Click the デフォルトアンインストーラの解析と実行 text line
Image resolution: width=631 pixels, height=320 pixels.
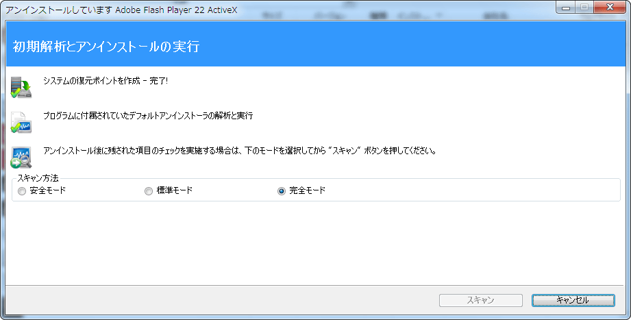click(x=148, y=116)
